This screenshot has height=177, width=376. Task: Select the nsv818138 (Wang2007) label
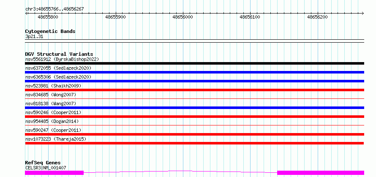[51, 103]
